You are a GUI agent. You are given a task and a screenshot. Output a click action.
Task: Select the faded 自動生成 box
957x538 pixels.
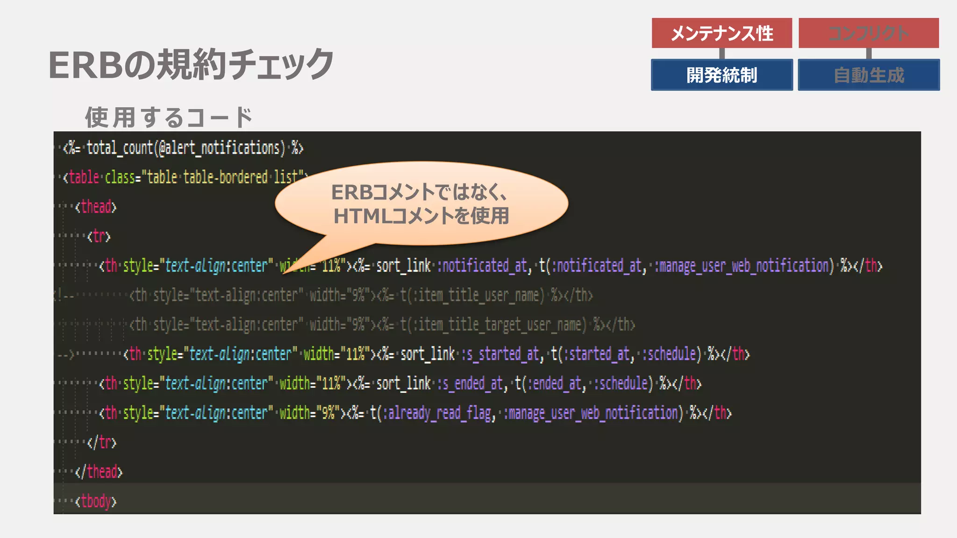869,75
